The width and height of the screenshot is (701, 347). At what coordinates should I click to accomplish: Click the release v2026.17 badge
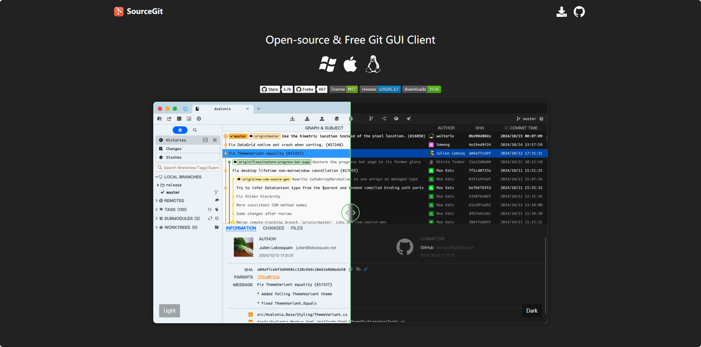[380, 89]
